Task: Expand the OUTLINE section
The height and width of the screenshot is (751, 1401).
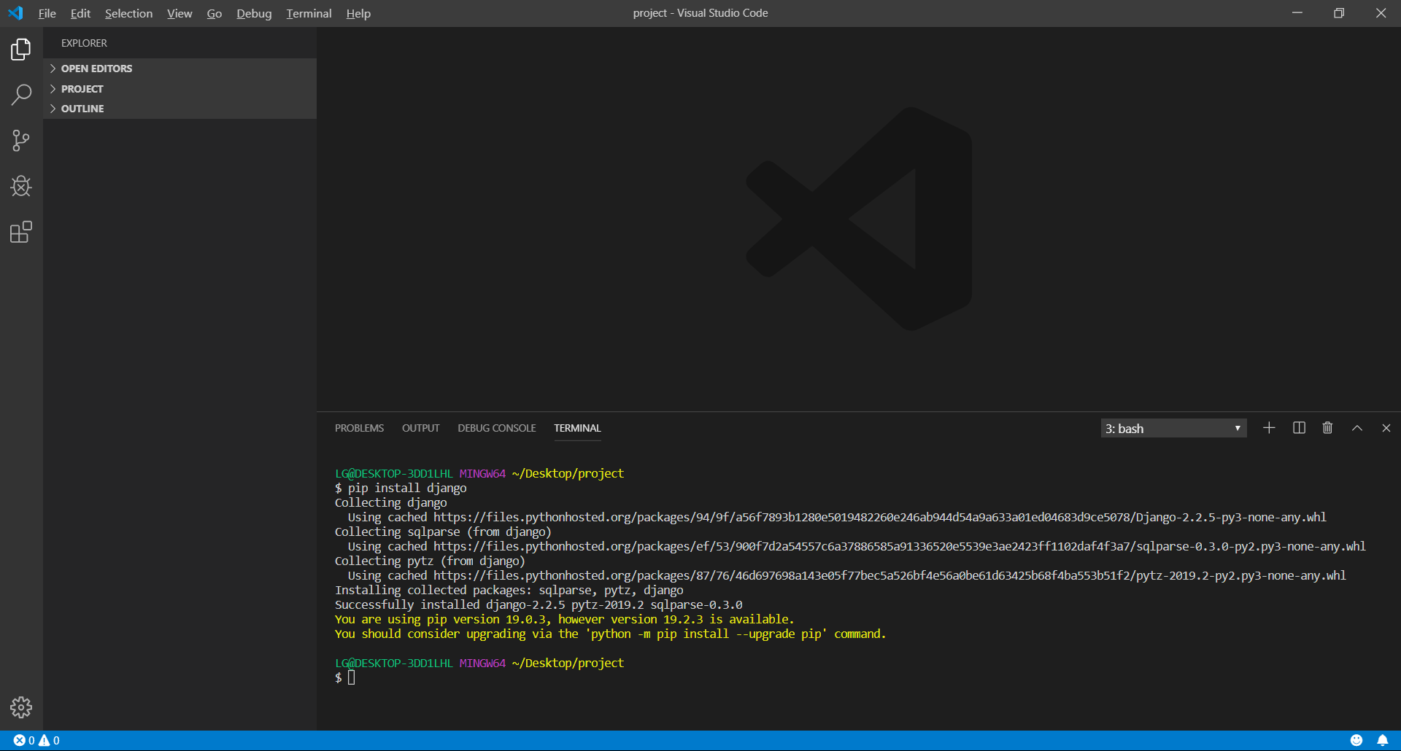Action: pyautogui.click(x=180, y=109)
